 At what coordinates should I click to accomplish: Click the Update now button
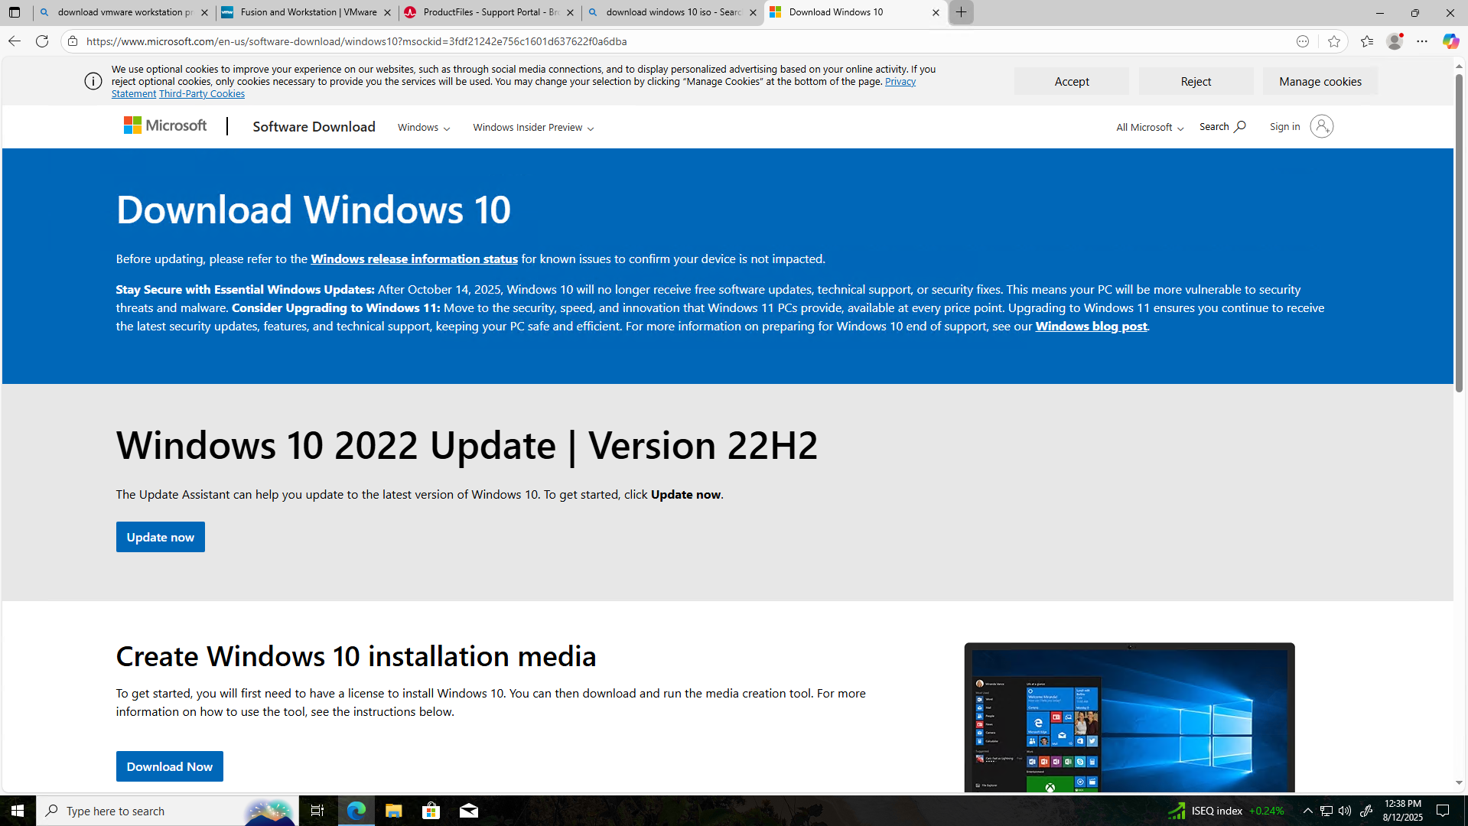point(161,537)
